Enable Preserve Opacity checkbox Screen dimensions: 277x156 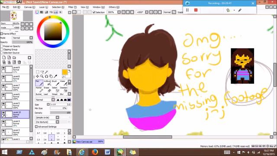(x=2, y=46)
